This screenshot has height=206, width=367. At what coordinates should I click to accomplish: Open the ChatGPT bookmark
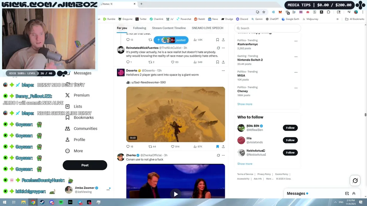(x=272, y=19)
